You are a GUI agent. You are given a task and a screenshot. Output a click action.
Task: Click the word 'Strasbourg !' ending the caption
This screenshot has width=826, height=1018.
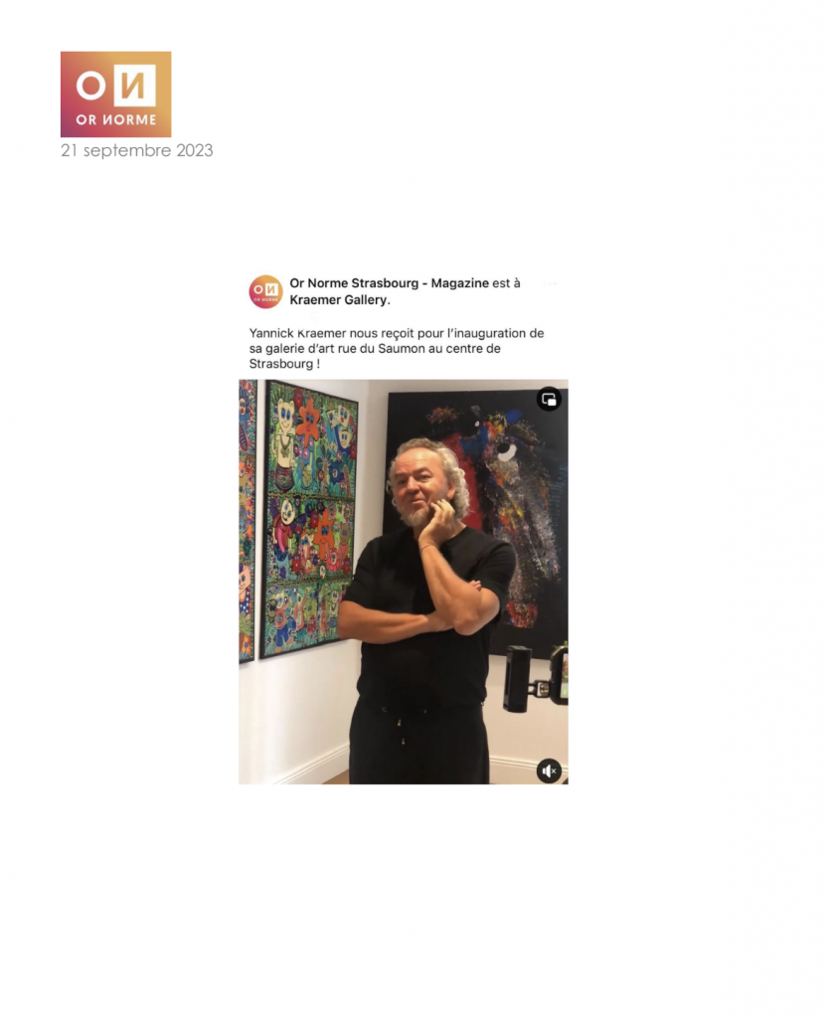[284, 364]
